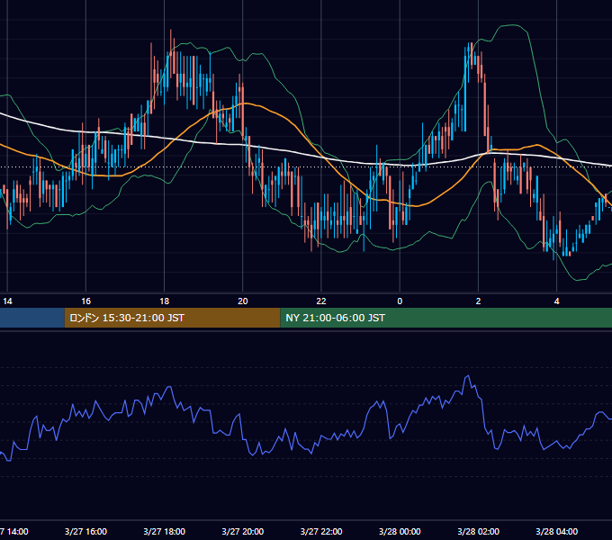612x540 pixels.
Task: Click the 18 hour label on time axis
Action: (x=165, y=301)
